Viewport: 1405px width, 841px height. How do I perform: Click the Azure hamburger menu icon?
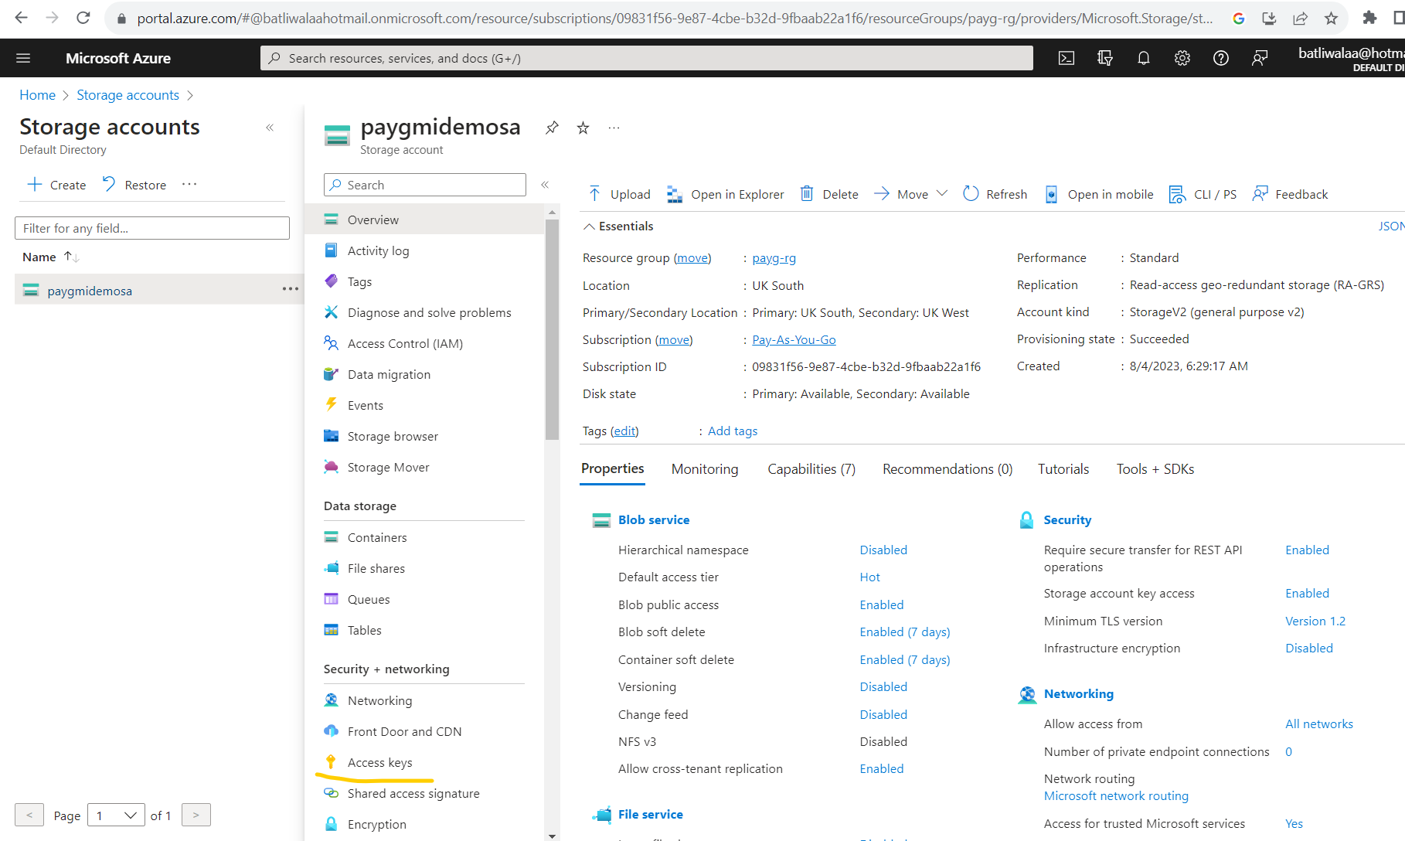click(23, 58)
